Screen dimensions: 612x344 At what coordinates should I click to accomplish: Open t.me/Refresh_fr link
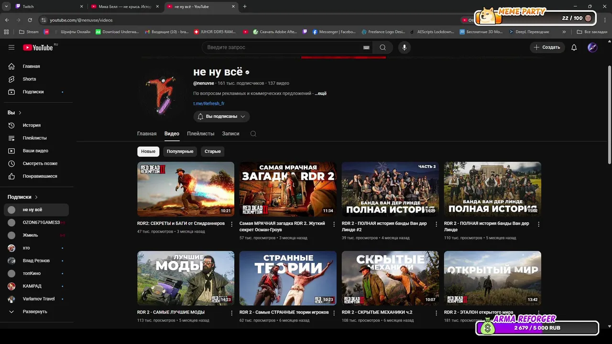tap(209, 104)
